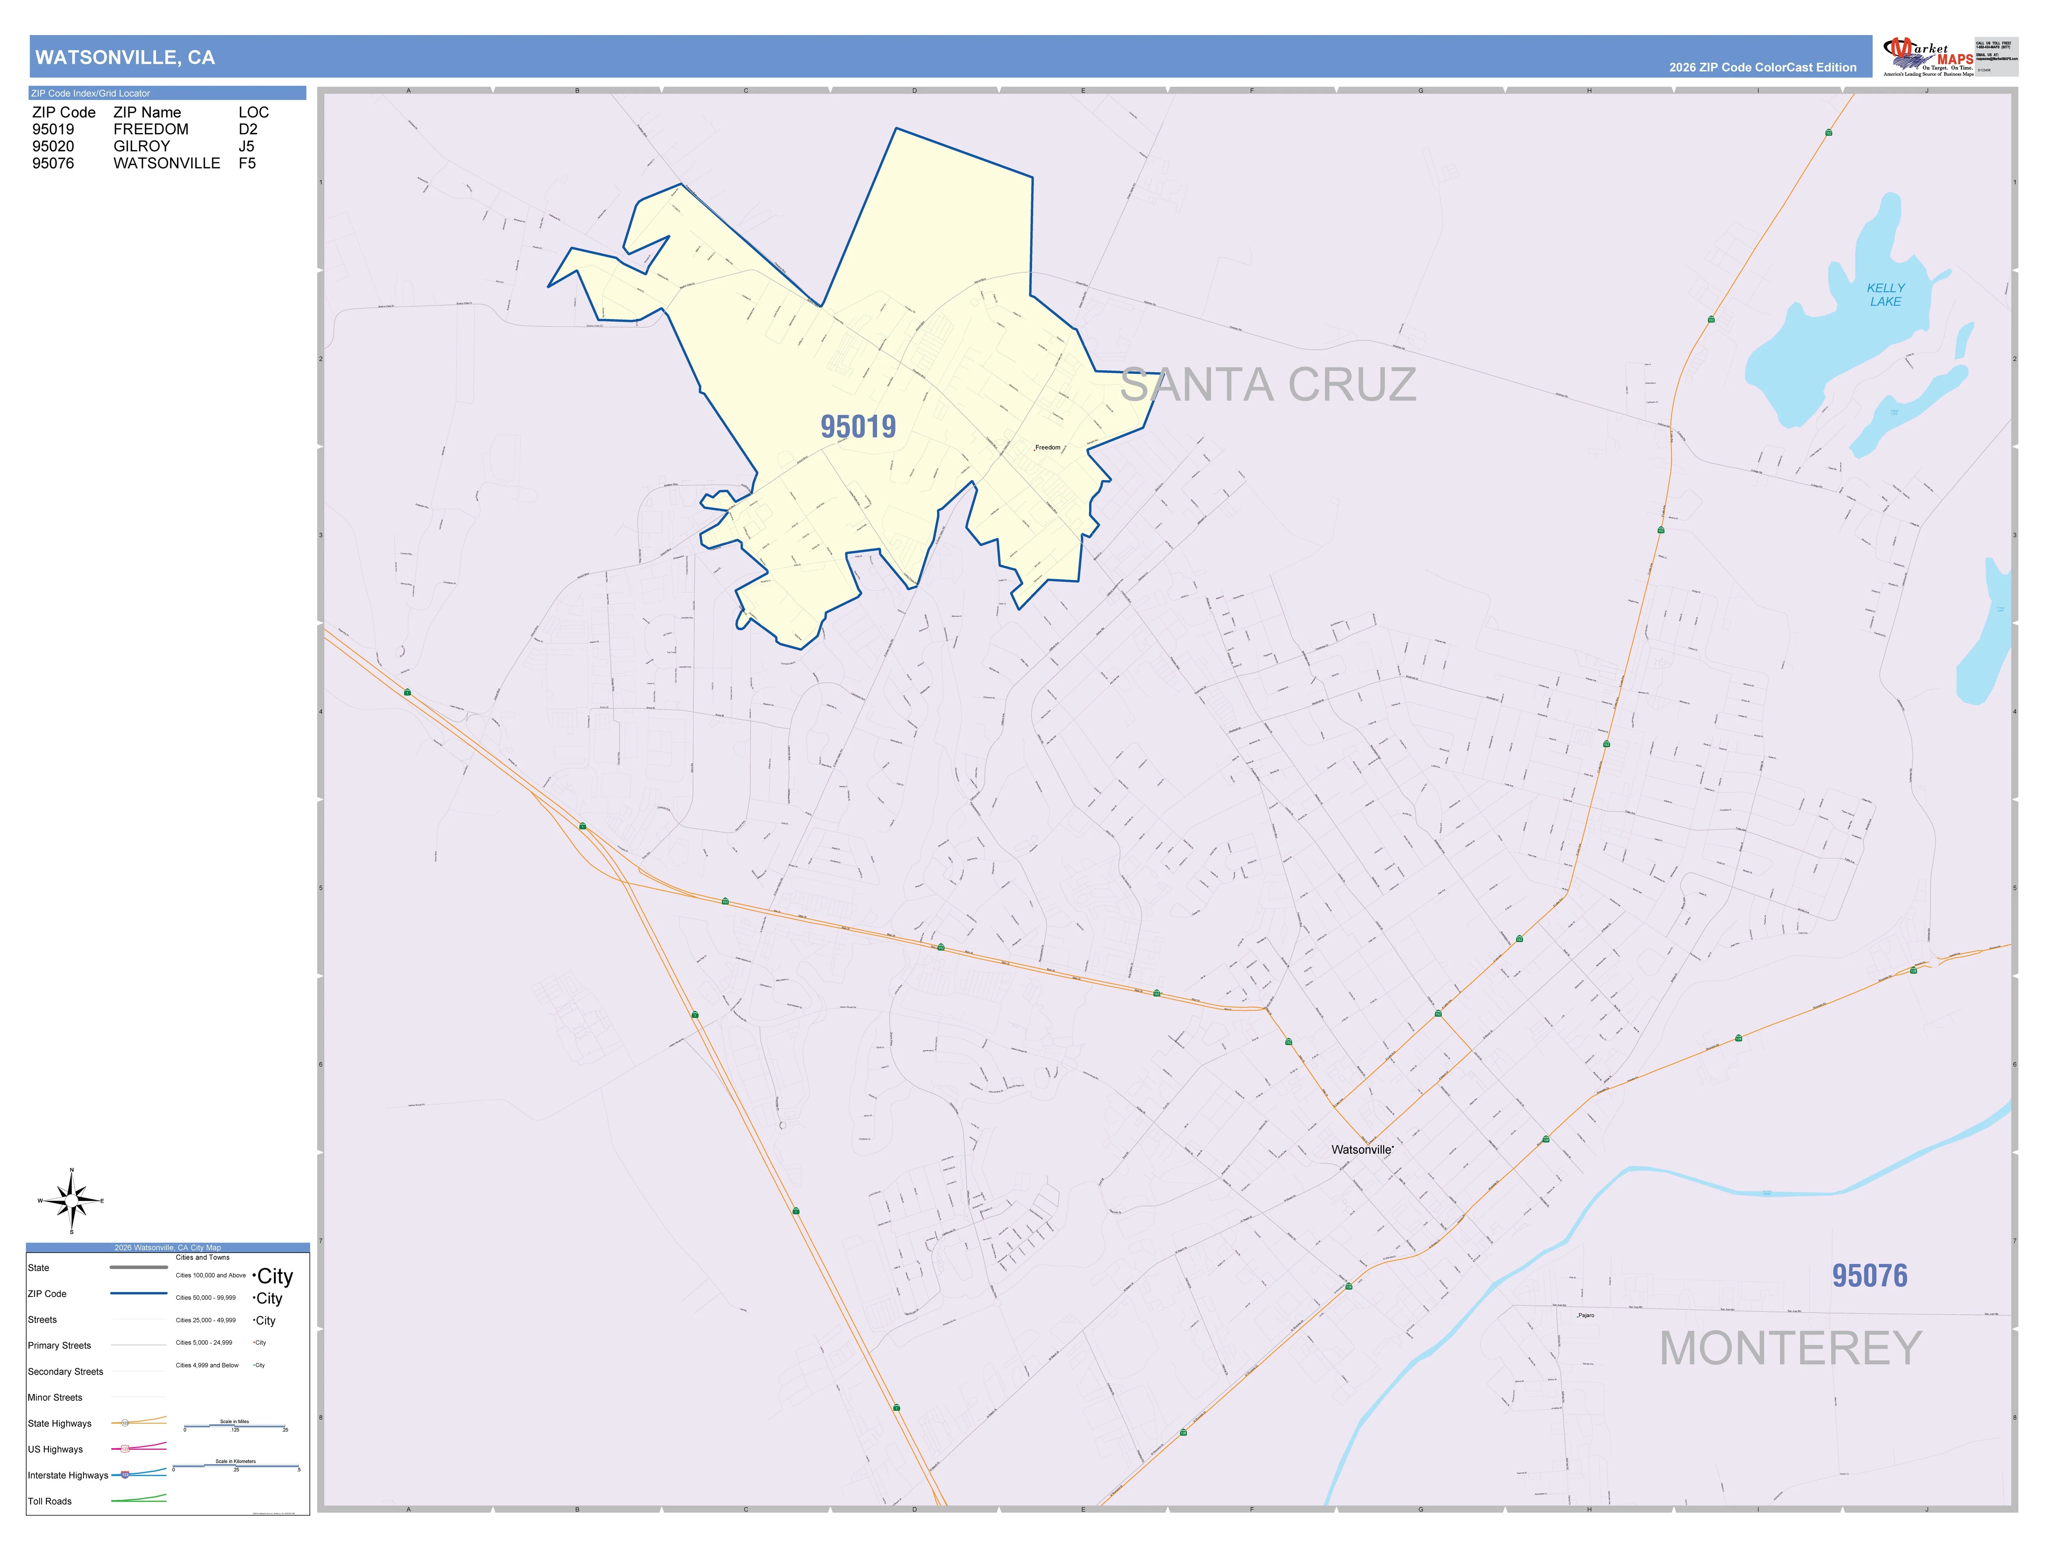Click the Watsonville city label on map
Screen dimensions: 2049x1545
point(1362,1150)
